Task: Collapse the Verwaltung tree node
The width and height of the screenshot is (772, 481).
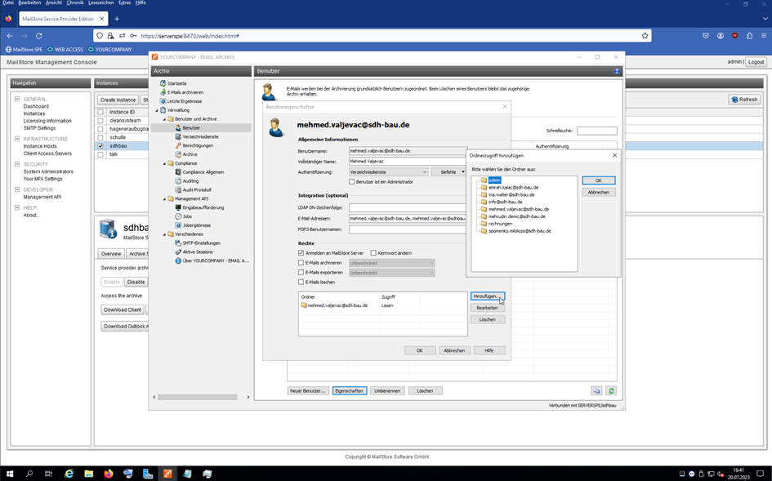Action: (x=157, y=110)
